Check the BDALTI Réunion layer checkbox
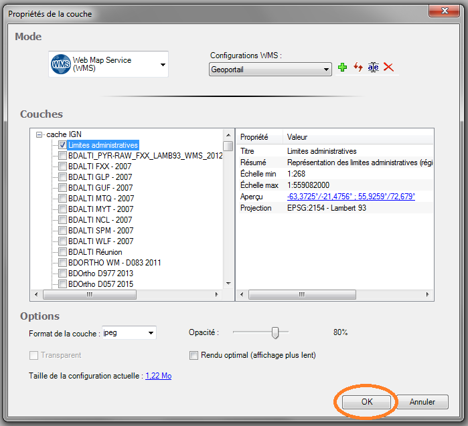 (x=62, y=252)
